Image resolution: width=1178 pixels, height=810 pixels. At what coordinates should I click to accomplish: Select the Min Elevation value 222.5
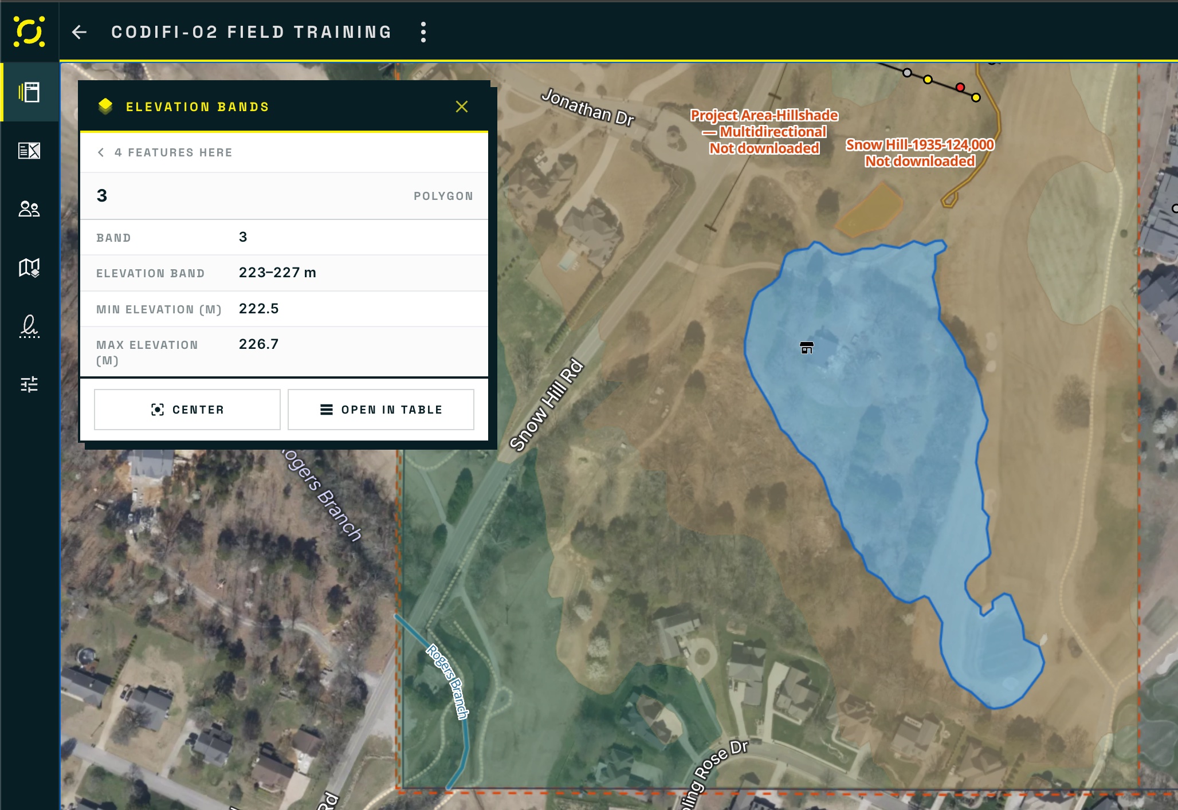[258, 309]
